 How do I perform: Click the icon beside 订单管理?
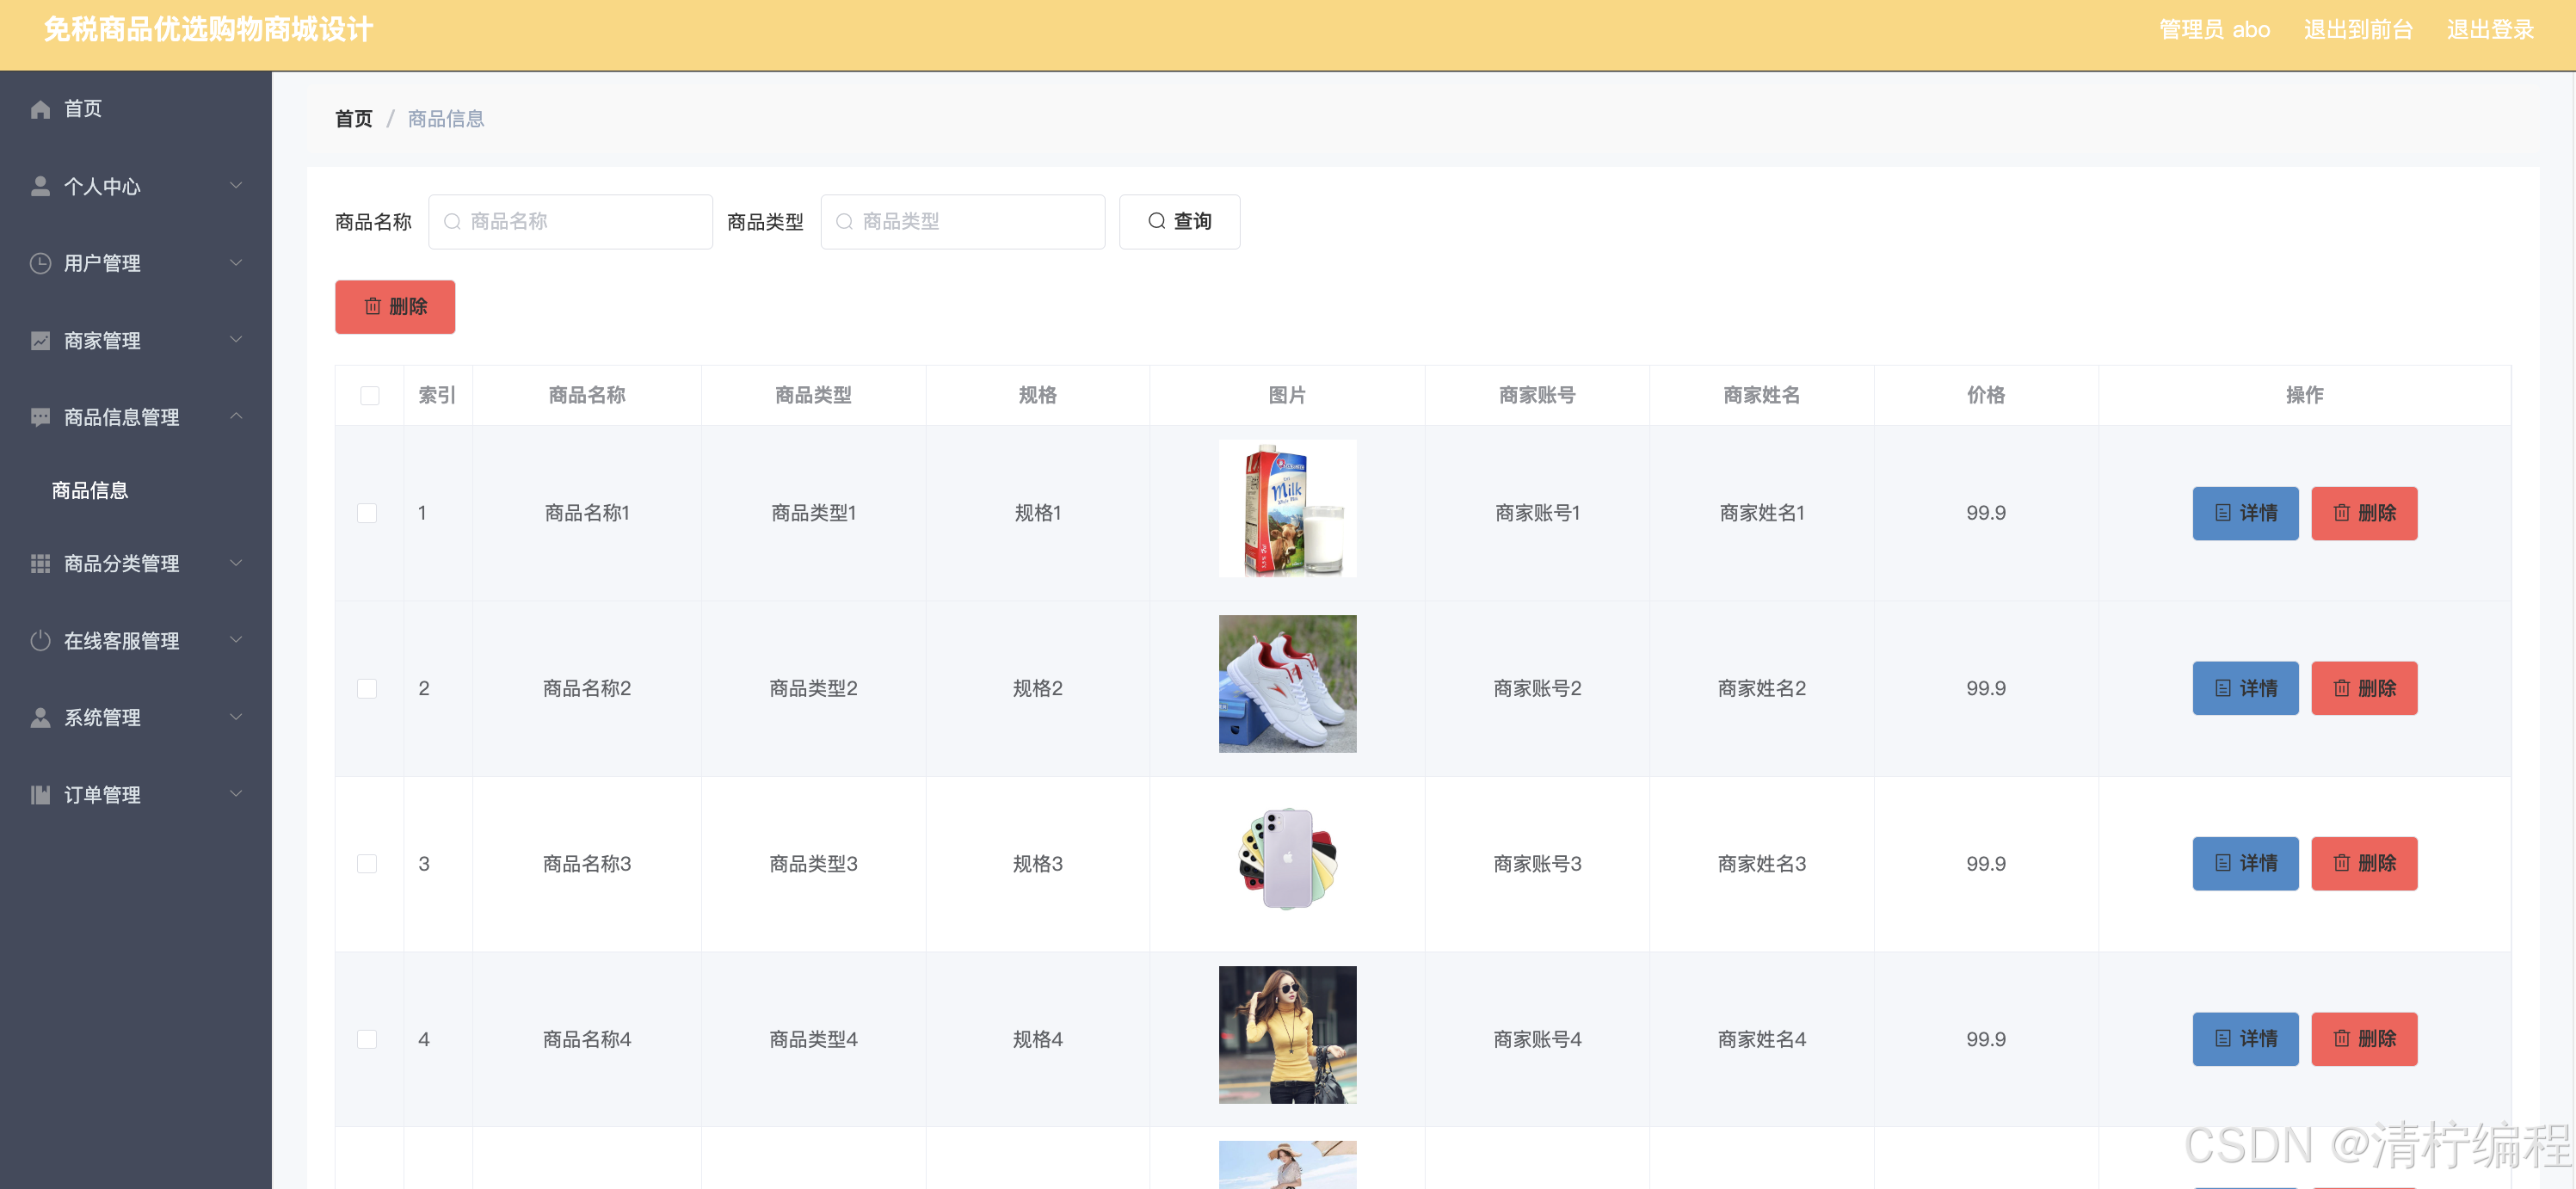pyautogui.click(x=40, y=795)
